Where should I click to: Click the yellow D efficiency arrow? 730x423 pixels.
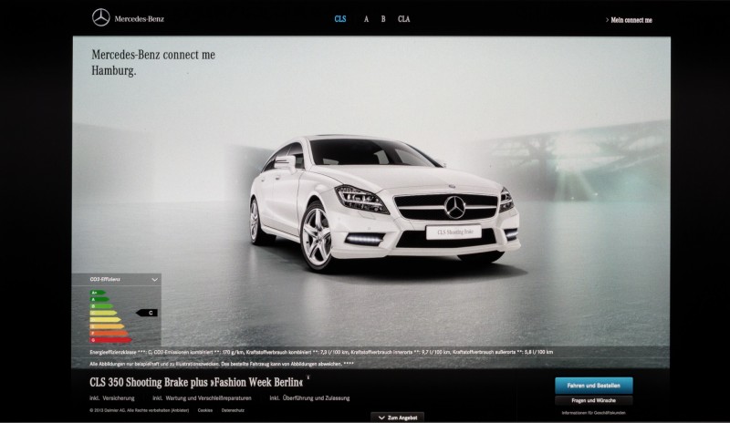[105, 320]
